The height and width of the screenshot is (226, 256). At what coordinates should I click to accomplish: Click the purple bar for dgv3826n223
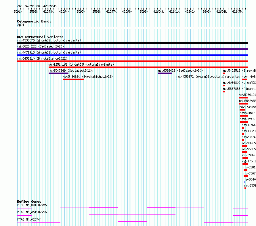pos(132,49)
